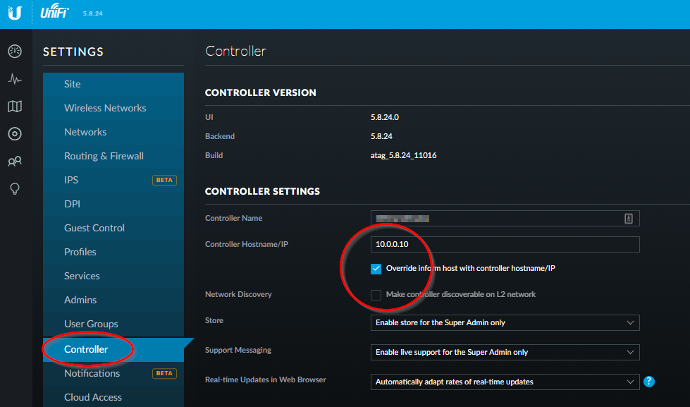Click the CONTROLLER VERSION heading
The image size is (690, 407).
pyautogui.click(x=261, y=93)
